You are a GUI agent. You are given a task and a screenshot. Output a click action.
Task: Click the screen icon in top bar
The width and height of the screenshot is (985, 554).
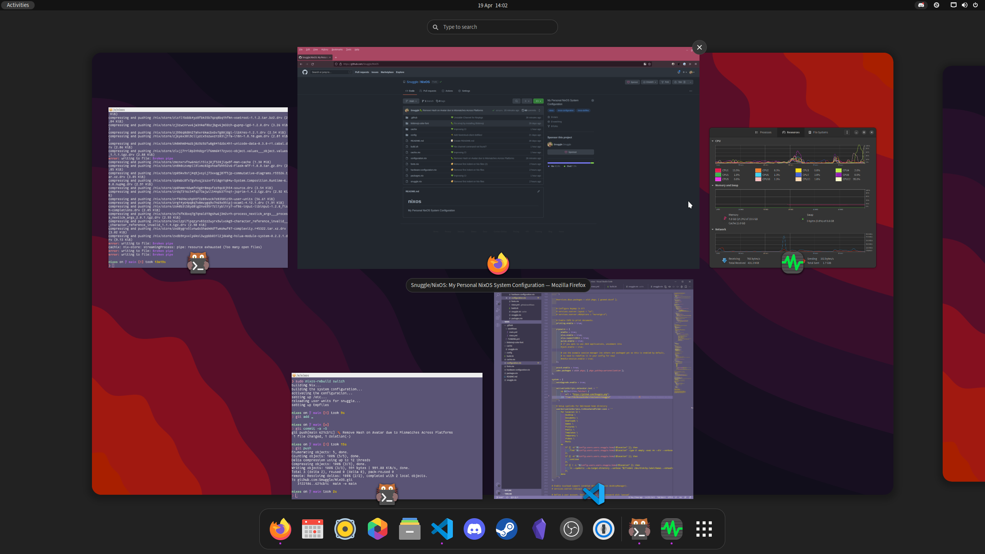(x=953, y=5)
